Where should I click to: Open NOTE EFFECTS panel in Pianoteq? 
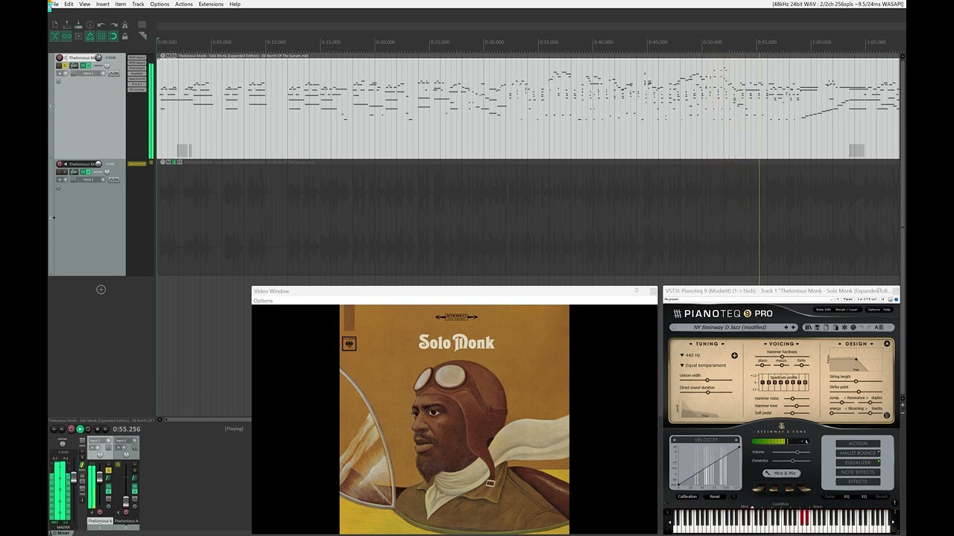coord(858,472)
